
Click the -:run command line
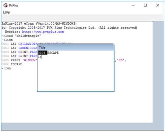6,68
